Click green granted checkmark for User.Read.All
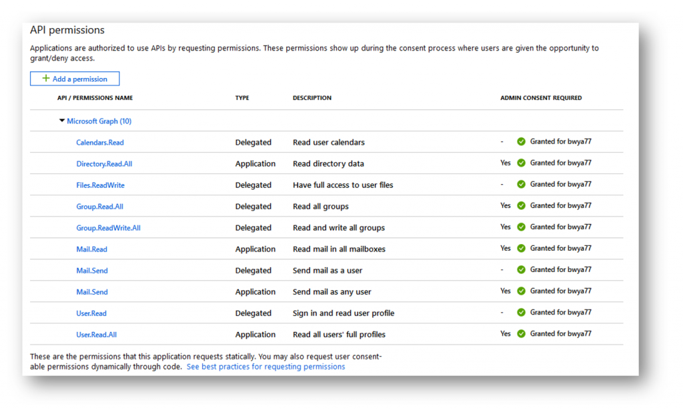683x410 pixels. [x=521, y=333]
